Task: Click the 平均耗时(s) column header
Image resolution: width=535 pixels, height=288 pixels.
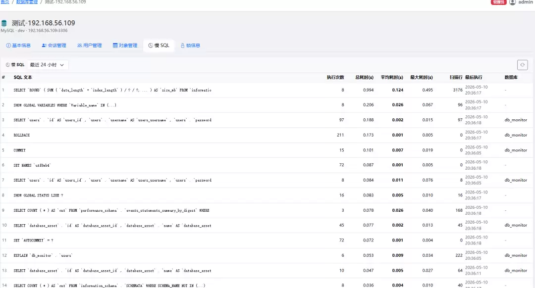Action: coord(392,77)
